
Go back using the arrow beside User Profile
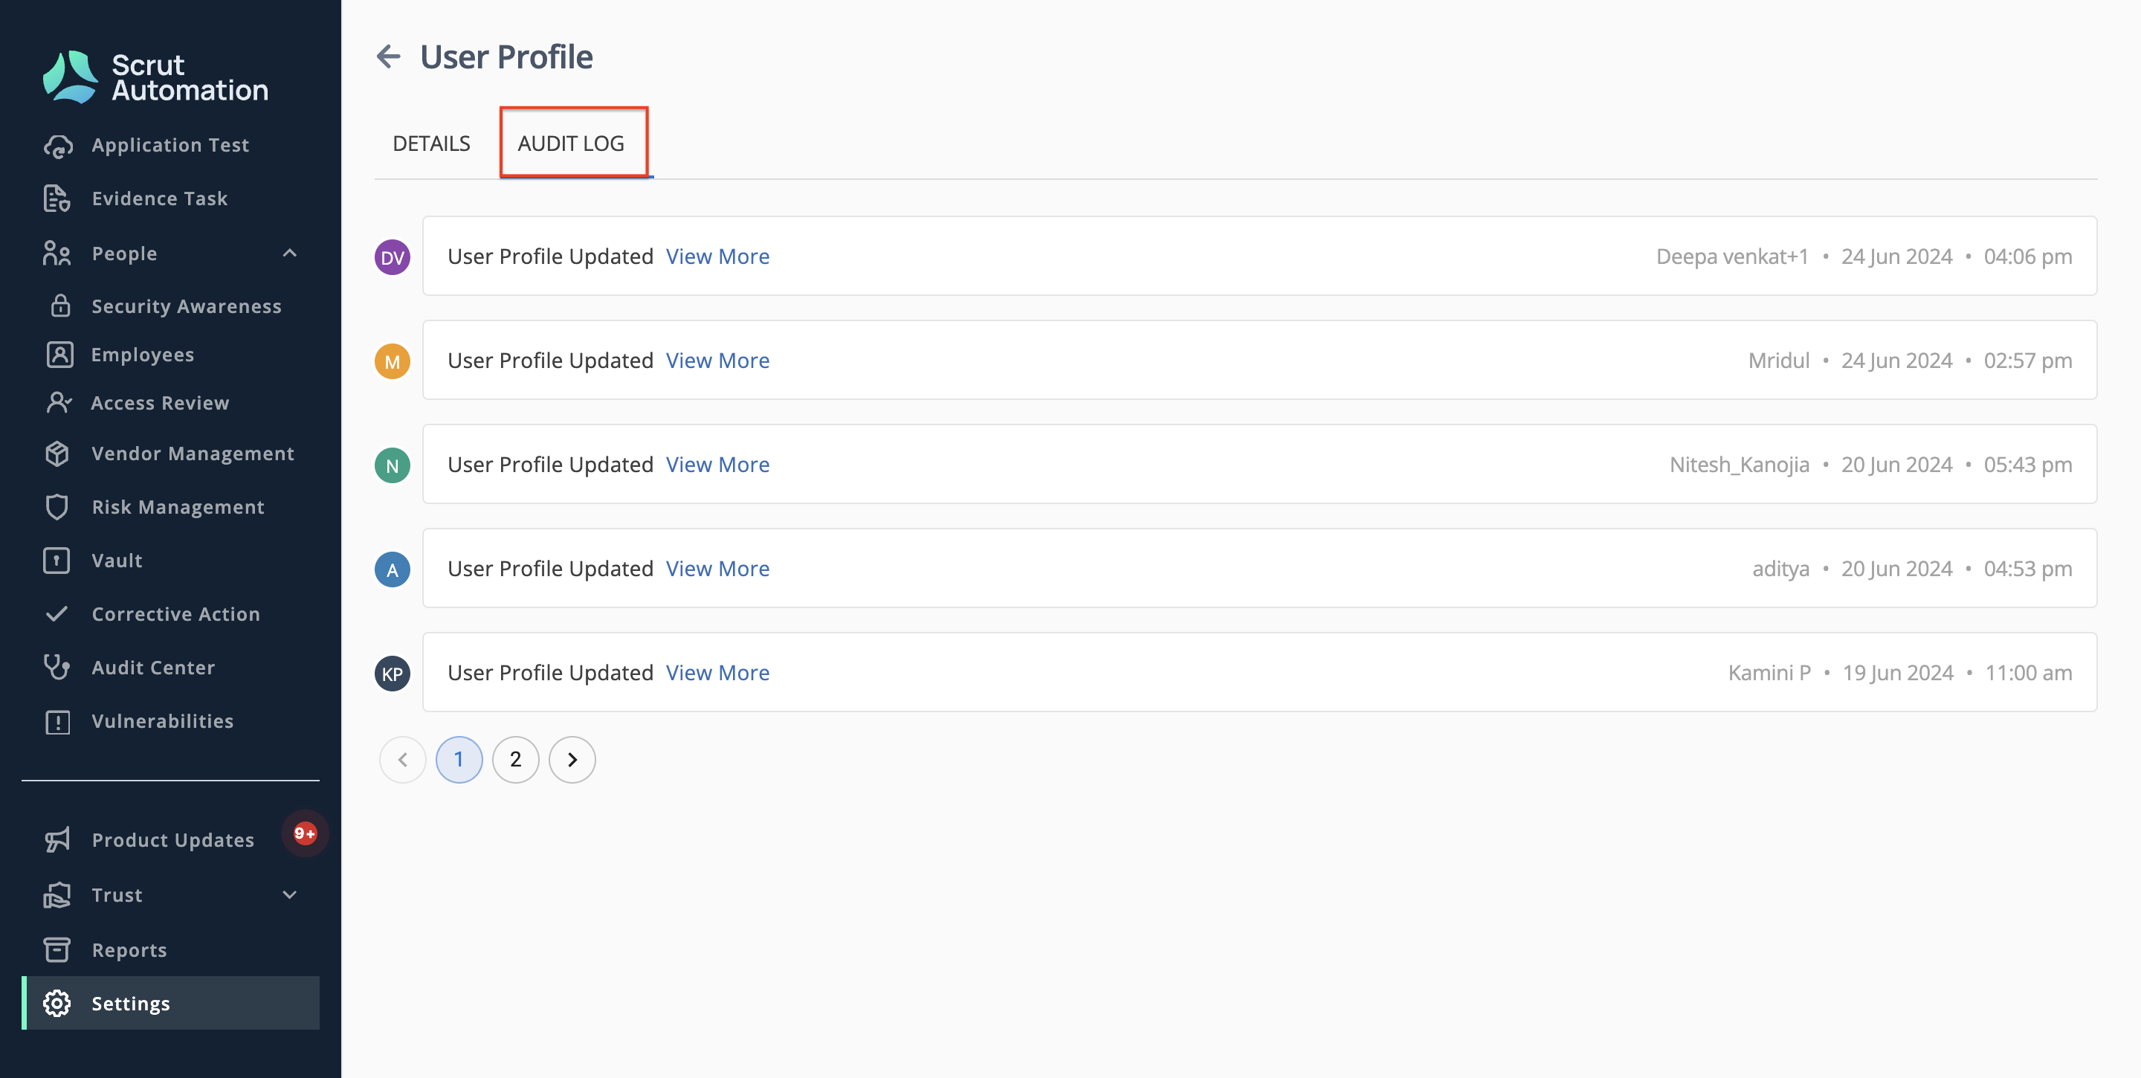click(x=389, y=57)
